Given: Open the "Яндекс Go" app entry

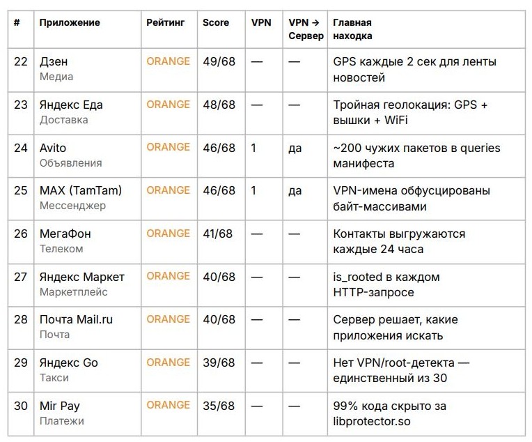Looking at the screenshot, I should [x=69, y=363].
